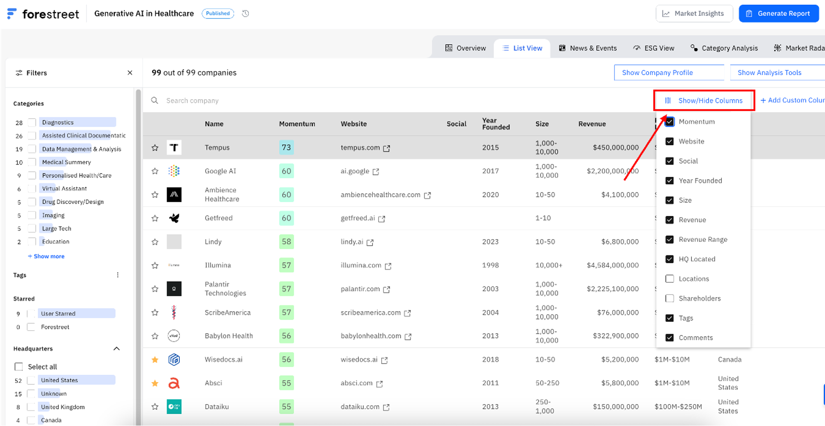
Task: Click the Market Insights button
Action: [694, 14]
